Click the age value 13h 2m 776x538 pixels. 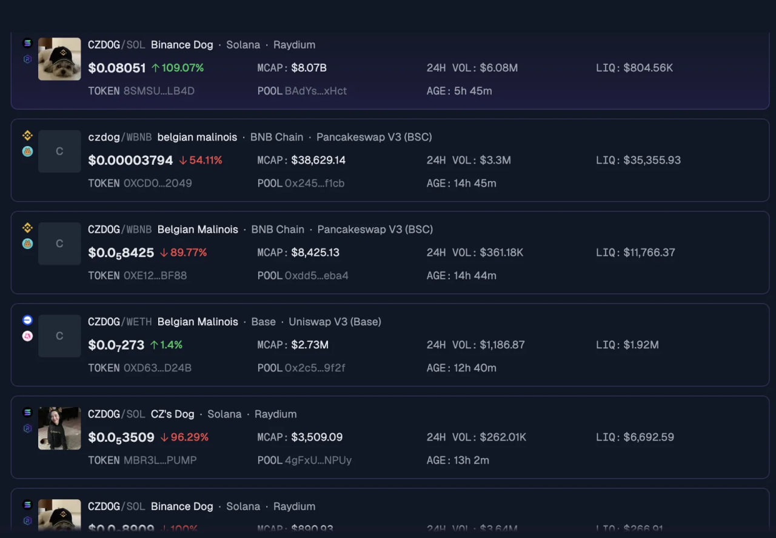(471, 460)
